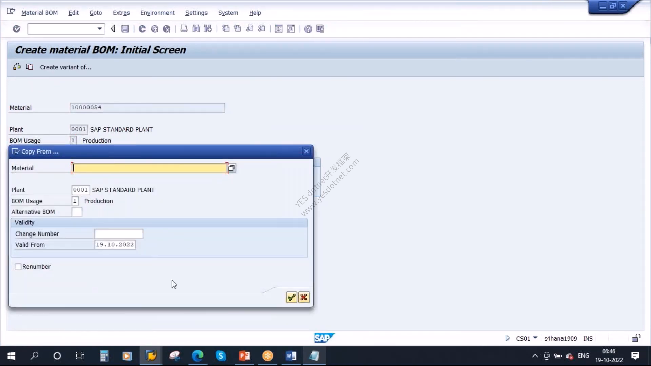Viewport: 651px width, 366px height.
Task: Open the Material BOM menu
Action: (39, 13)
